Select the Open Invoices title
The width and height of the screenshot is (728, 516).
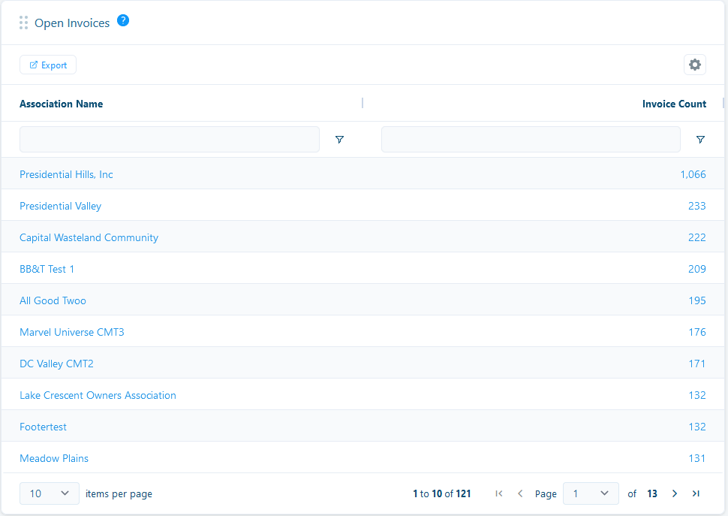click(x=72, y=23)
